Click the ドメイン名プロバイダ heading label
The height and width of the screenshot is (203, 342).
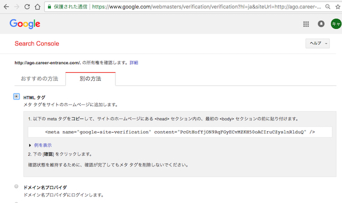pyautogui.click(x=45, y=188)
